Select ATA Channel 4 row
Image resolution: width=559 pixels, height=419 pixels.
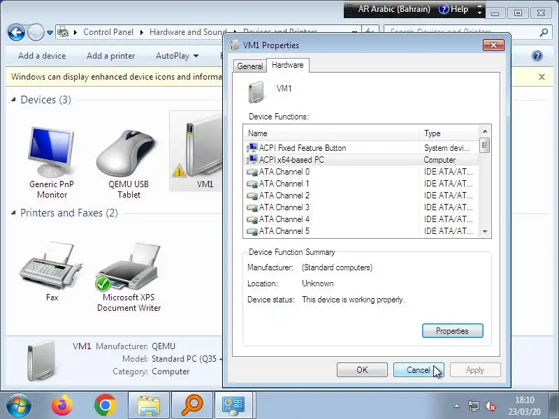tap(361, 219)
